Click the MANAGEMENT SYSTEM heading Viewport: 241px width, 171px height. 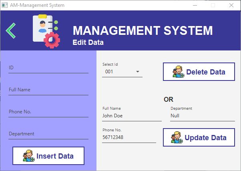coord(143,30)
